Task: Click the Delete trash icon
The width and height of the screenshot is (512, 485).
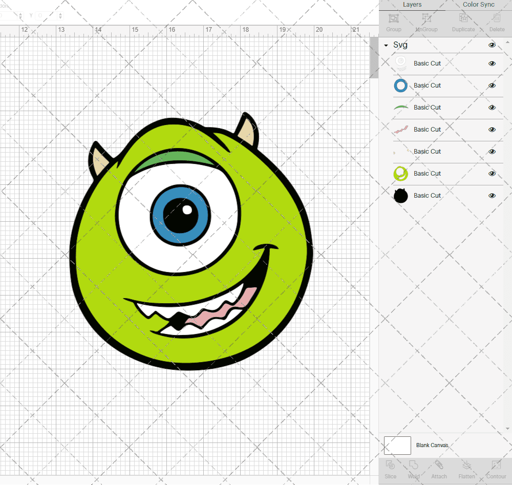Action: [x=496, y=19]
